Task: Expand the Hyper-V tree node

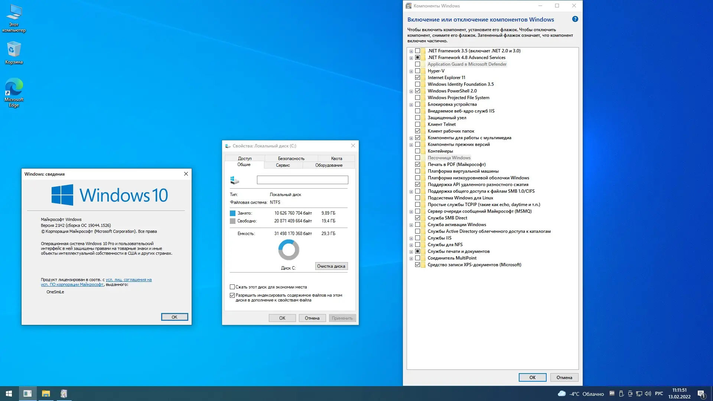Action: [411, 71]
